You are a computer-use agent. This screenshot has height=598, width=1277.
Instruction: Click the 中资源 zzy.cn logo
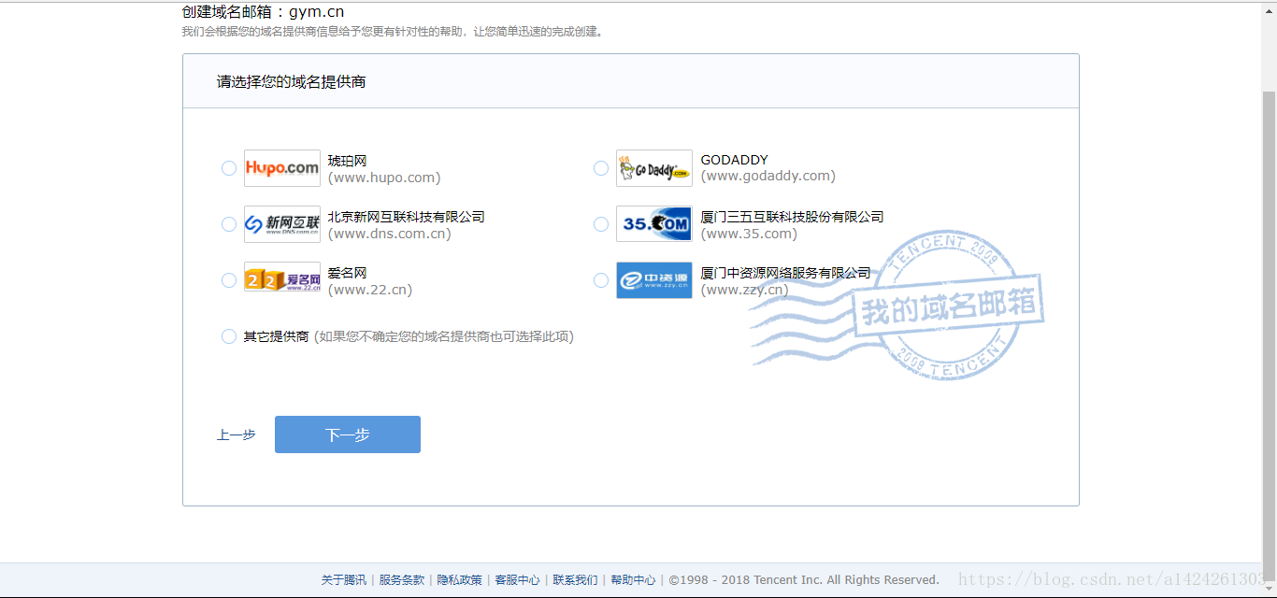[654, 280]
